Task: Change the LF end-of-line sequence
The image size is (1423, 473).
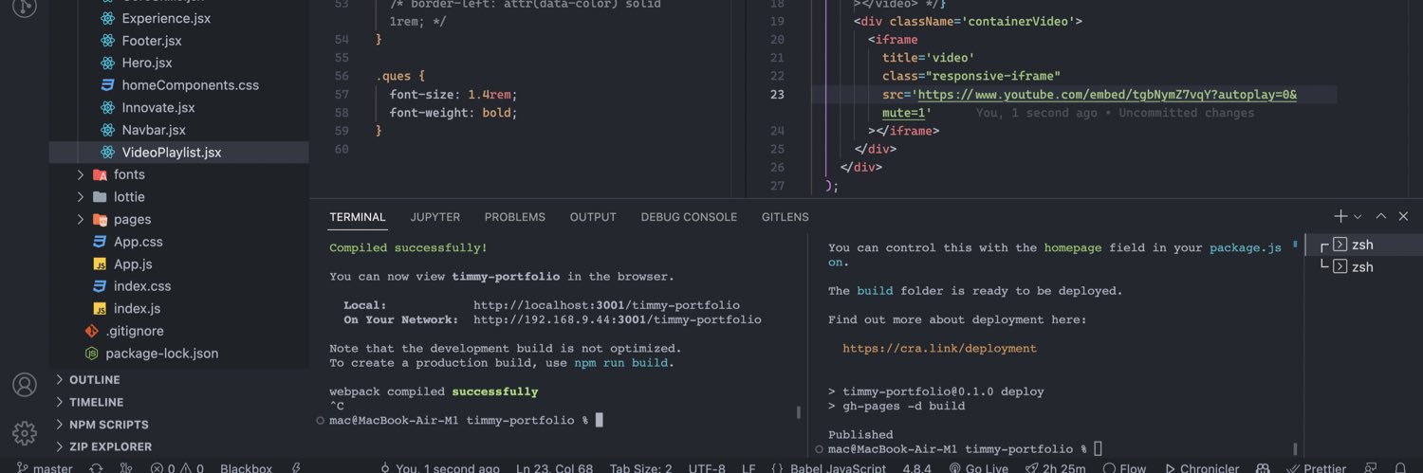Action: (748, 468)
